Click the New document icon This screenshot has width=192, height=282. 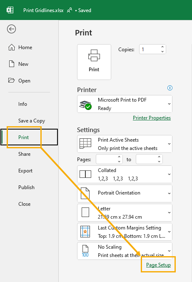12,64
